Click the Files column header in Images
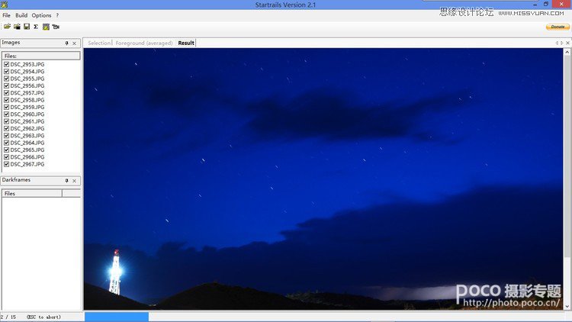The image size is (572, 322). pos(41,56)
